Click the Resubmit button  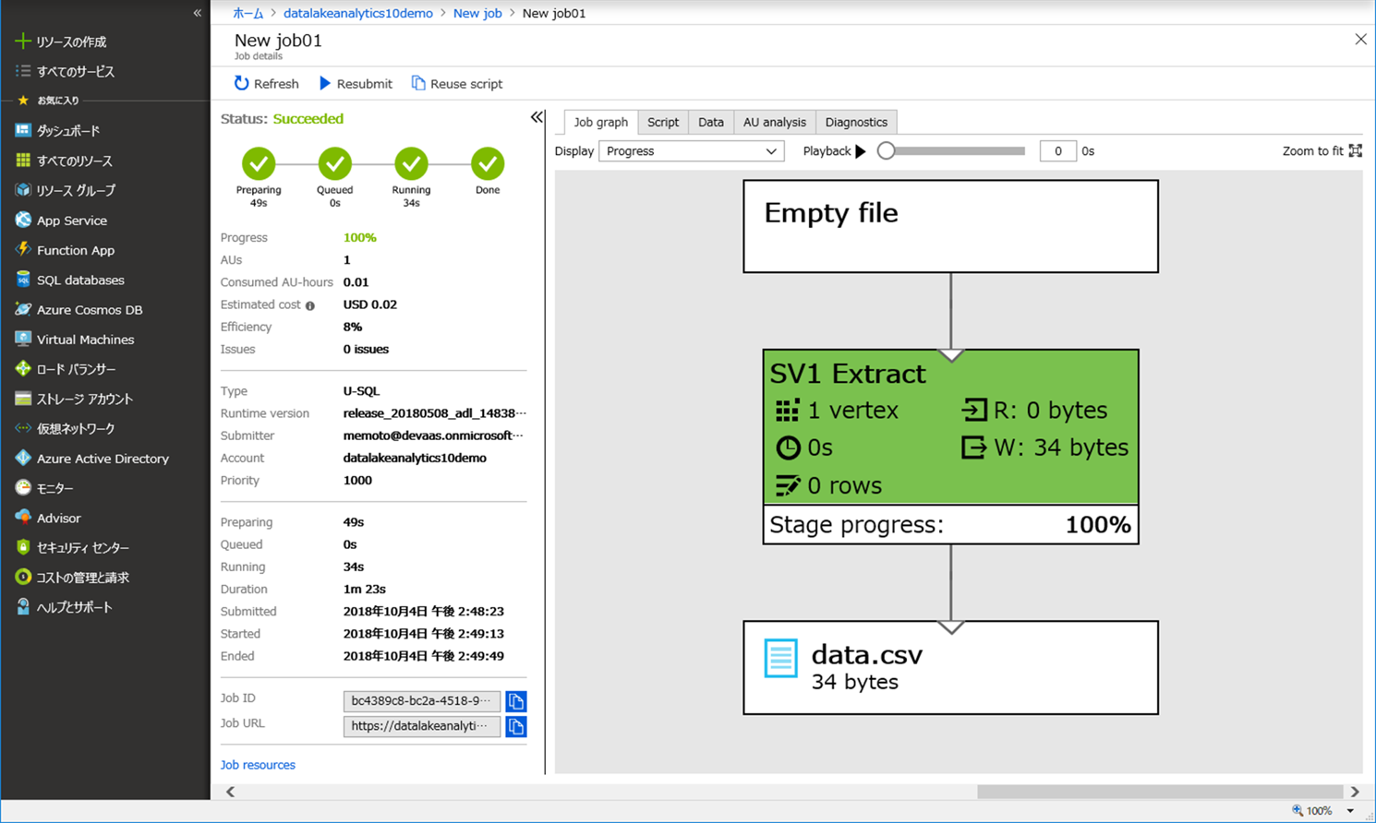[356, 84]
